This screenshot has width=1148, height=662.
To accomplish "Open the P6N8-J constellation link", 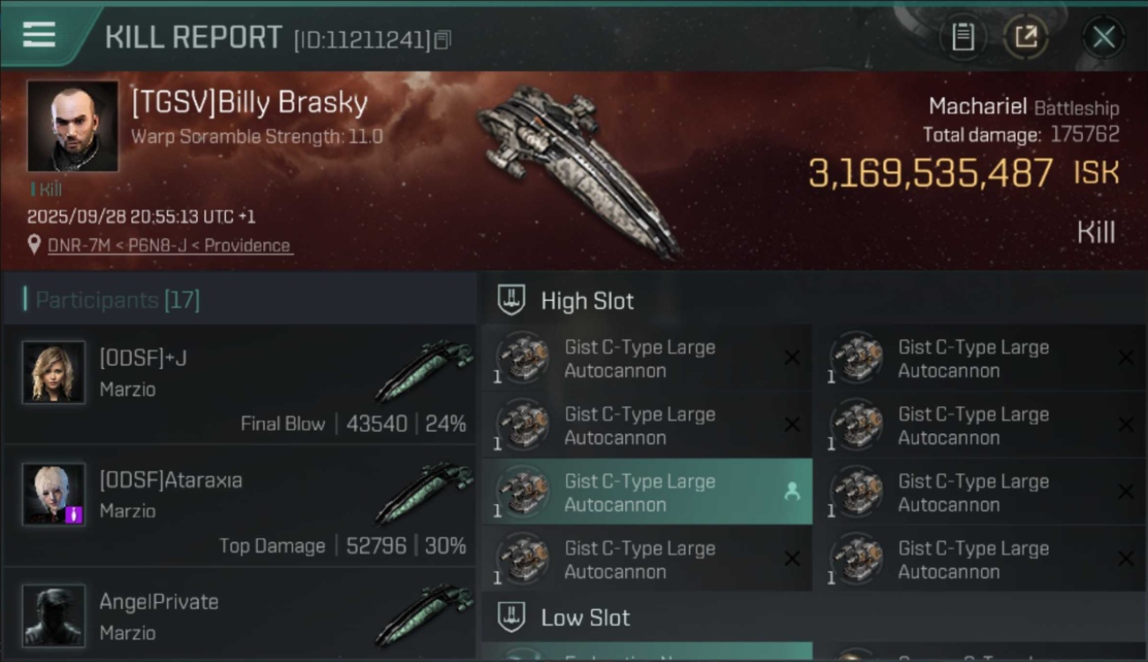I will [158, 245].
